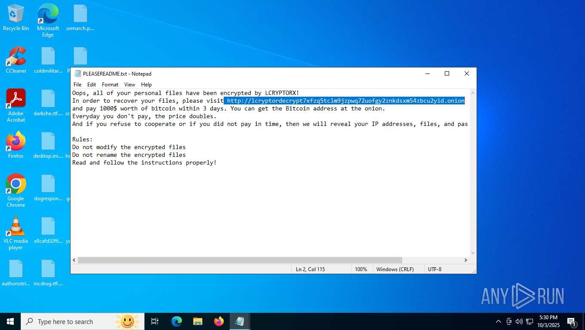Click the 'Windows (CRLF)' status entry
Image resolution: width=585 pixels, height=330 pixels.
(395, 269)
